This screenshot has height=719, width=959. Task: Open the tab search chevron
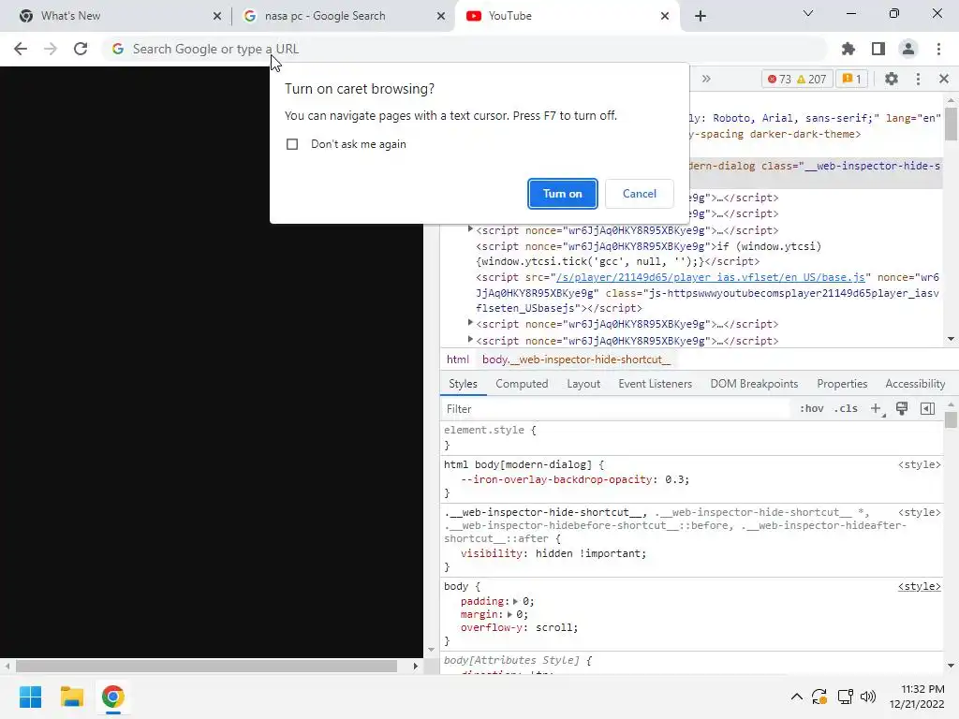(808, 13)
